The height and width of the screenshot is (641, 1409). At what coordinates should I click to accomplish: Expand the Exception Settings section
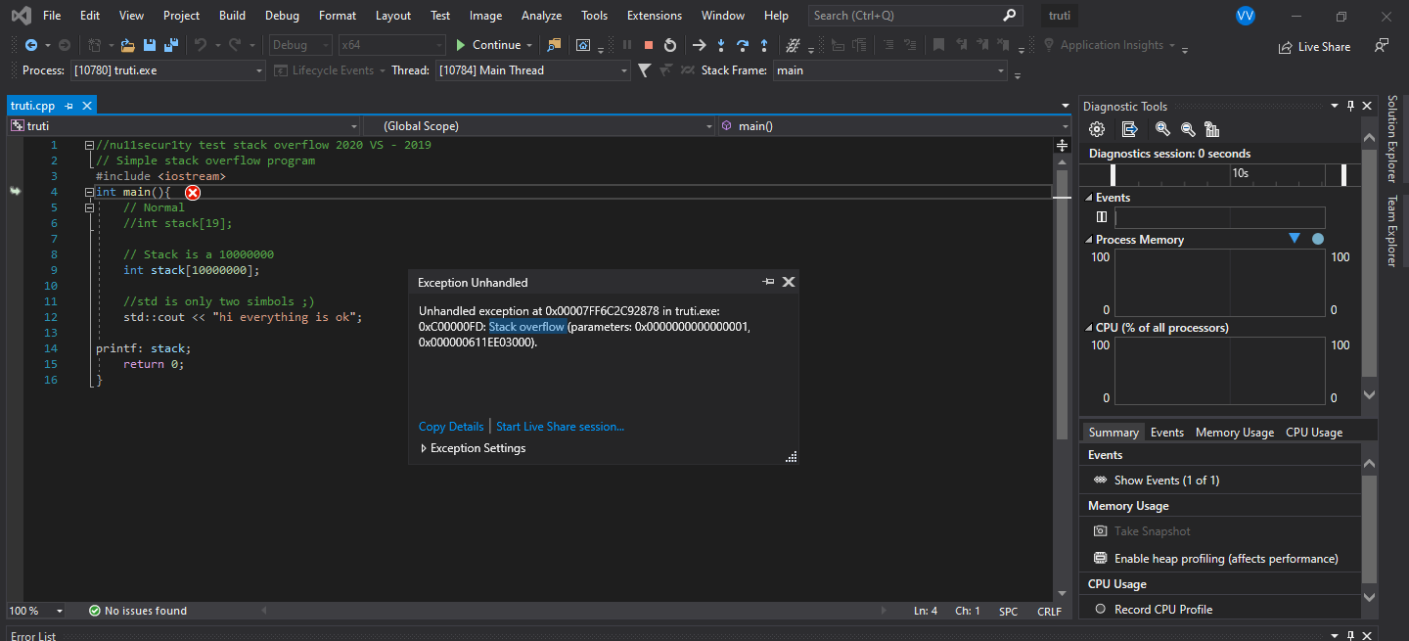pyautogui.click(x=477, y=448)
